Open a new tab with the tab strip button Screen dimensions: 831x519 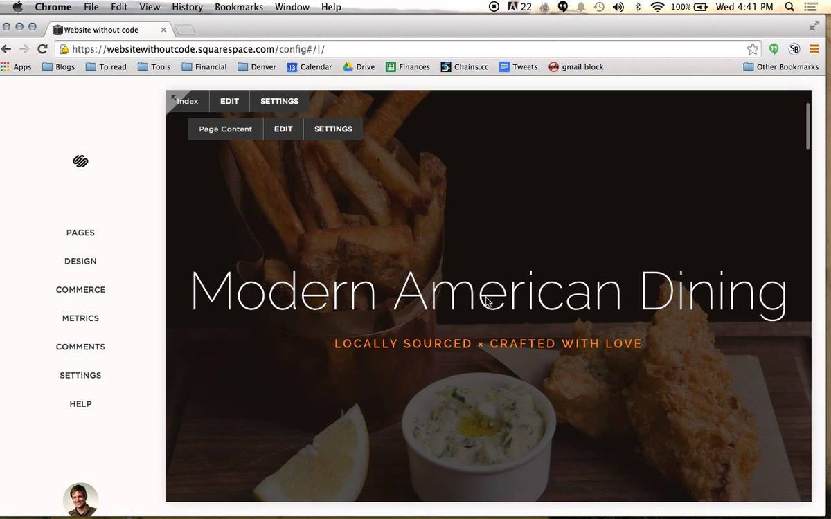[186, 30]
